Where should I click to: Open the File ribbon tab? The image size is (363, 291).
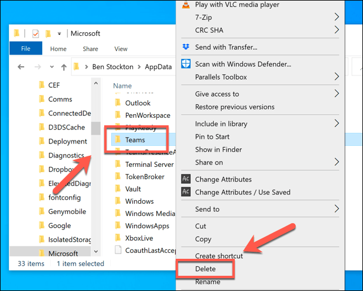click(x=26, y=49)
